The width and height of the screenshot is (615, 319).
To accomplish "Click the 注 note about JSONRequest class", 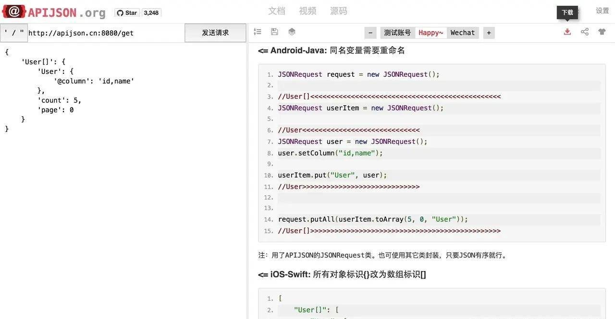I will pos(383,255).
